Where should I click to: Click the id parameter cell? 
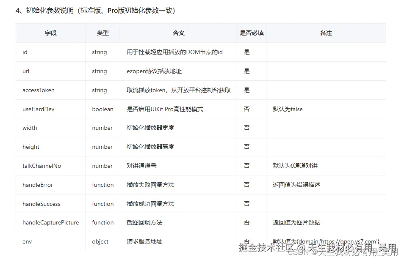click(x=25, y=52)
